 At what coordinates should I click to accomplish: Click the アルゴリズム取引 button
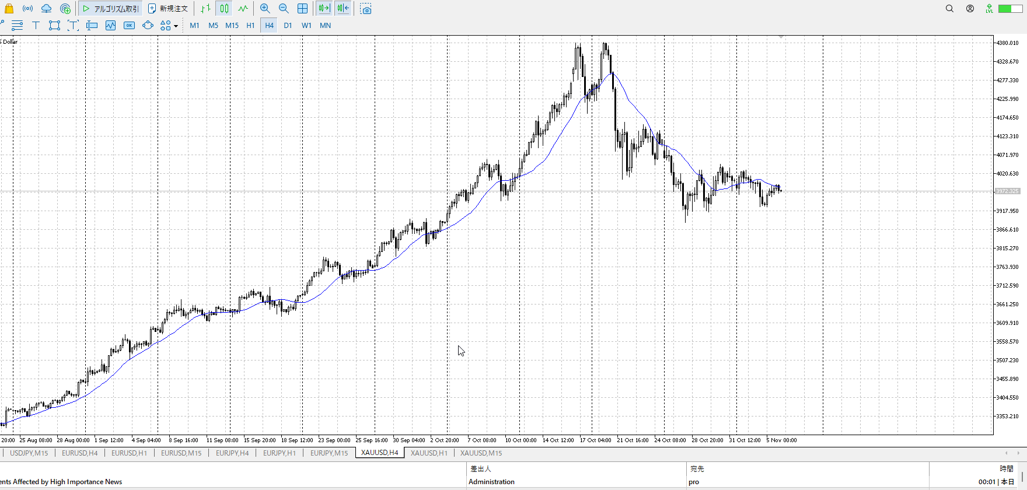(110, 9)
